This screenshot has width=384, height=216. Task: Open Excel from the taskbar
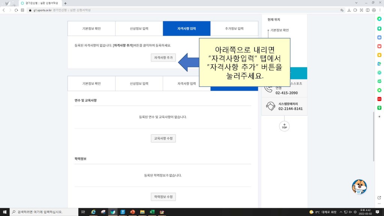152,212
